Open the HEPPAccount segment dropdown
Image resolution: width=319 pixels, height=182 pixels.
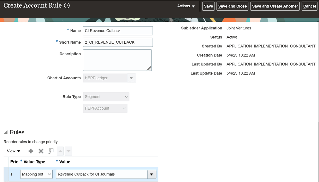pyautogui.click(x=105, y=108)
